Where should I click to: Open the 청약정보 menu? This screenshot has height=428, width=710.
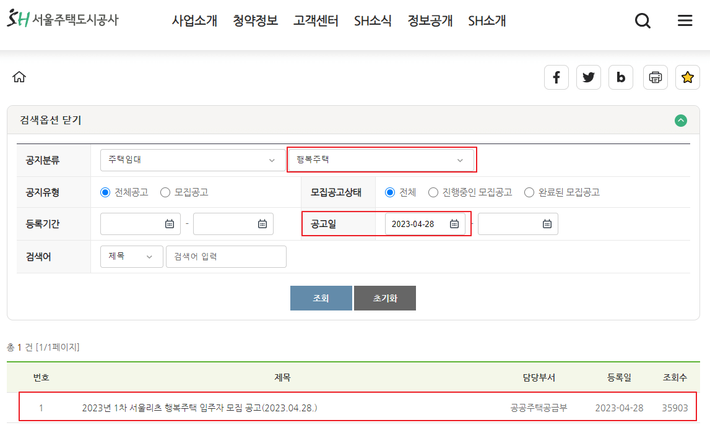254,20
